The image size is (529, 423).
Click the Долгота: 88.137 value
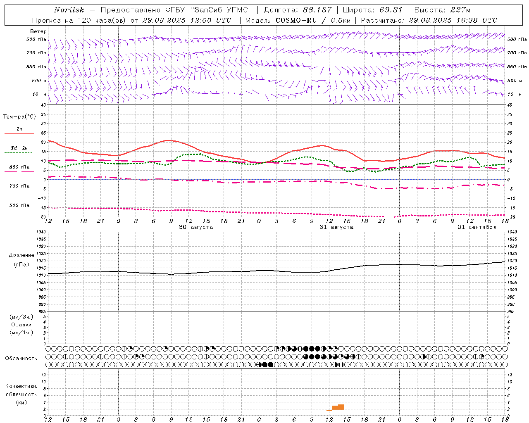(298, 10)
